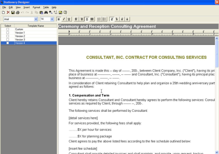219x154 pixels.
Task: Tick the checkbox for the Custom template
Action: (x=8, y=29)
